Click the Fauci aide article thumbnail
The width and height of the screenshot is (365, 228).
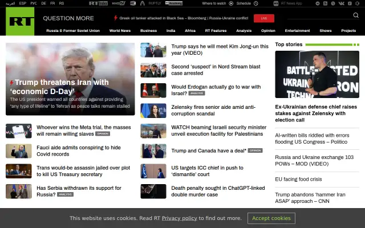[19, 151]
